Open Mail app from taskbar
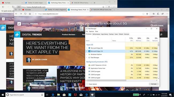 pyautogui.click(x=81, y=95)
